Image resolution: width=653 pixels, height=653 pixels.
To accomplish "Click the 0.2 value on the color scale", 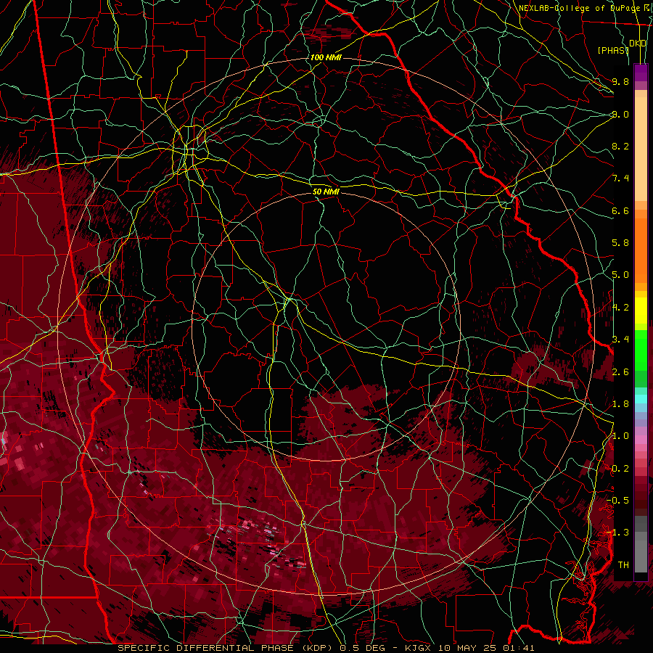I will [620, 469].
